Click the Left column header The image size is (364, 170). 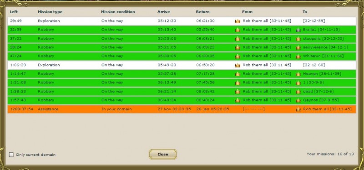click(x=14, y=12)
